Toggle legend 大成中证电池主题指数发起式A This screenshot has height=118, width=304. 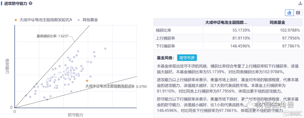(43, 20)
